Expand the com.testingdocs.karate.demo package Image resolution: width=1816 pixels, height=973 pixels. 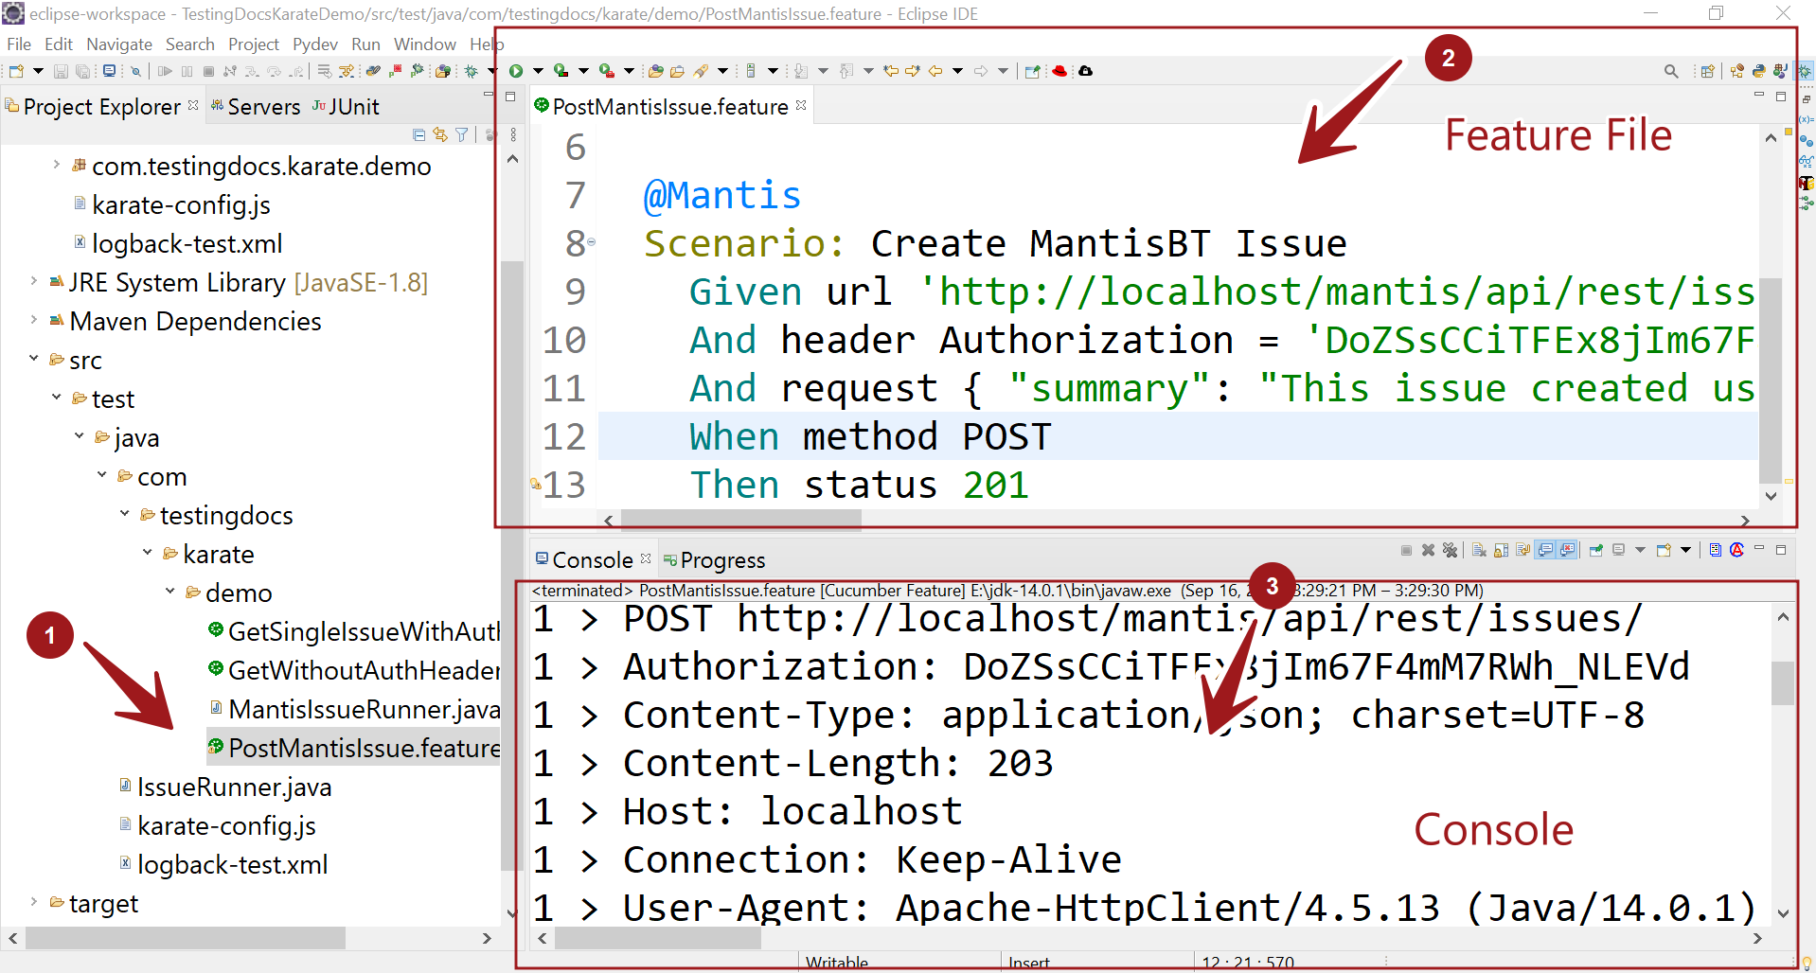[57, 165]
